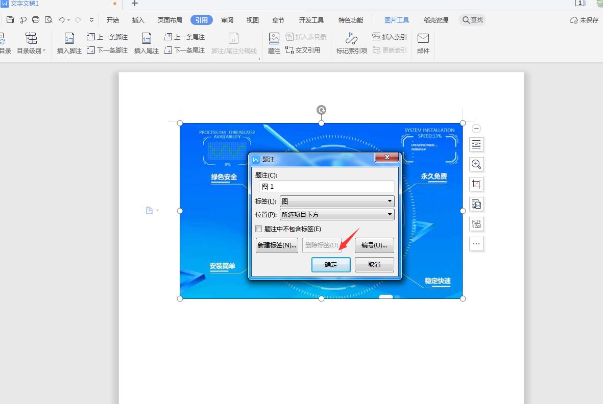This screenshot has width=603, height=404.
Task: Open the 开发工具 tab
Action: coord(311,20)
